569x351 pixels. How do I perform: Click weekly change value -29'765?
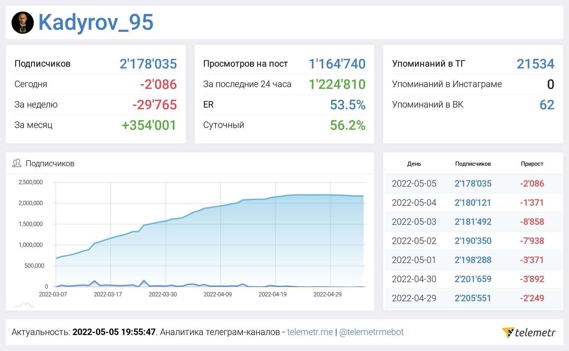pyautogui.click(x=154, y=105)
